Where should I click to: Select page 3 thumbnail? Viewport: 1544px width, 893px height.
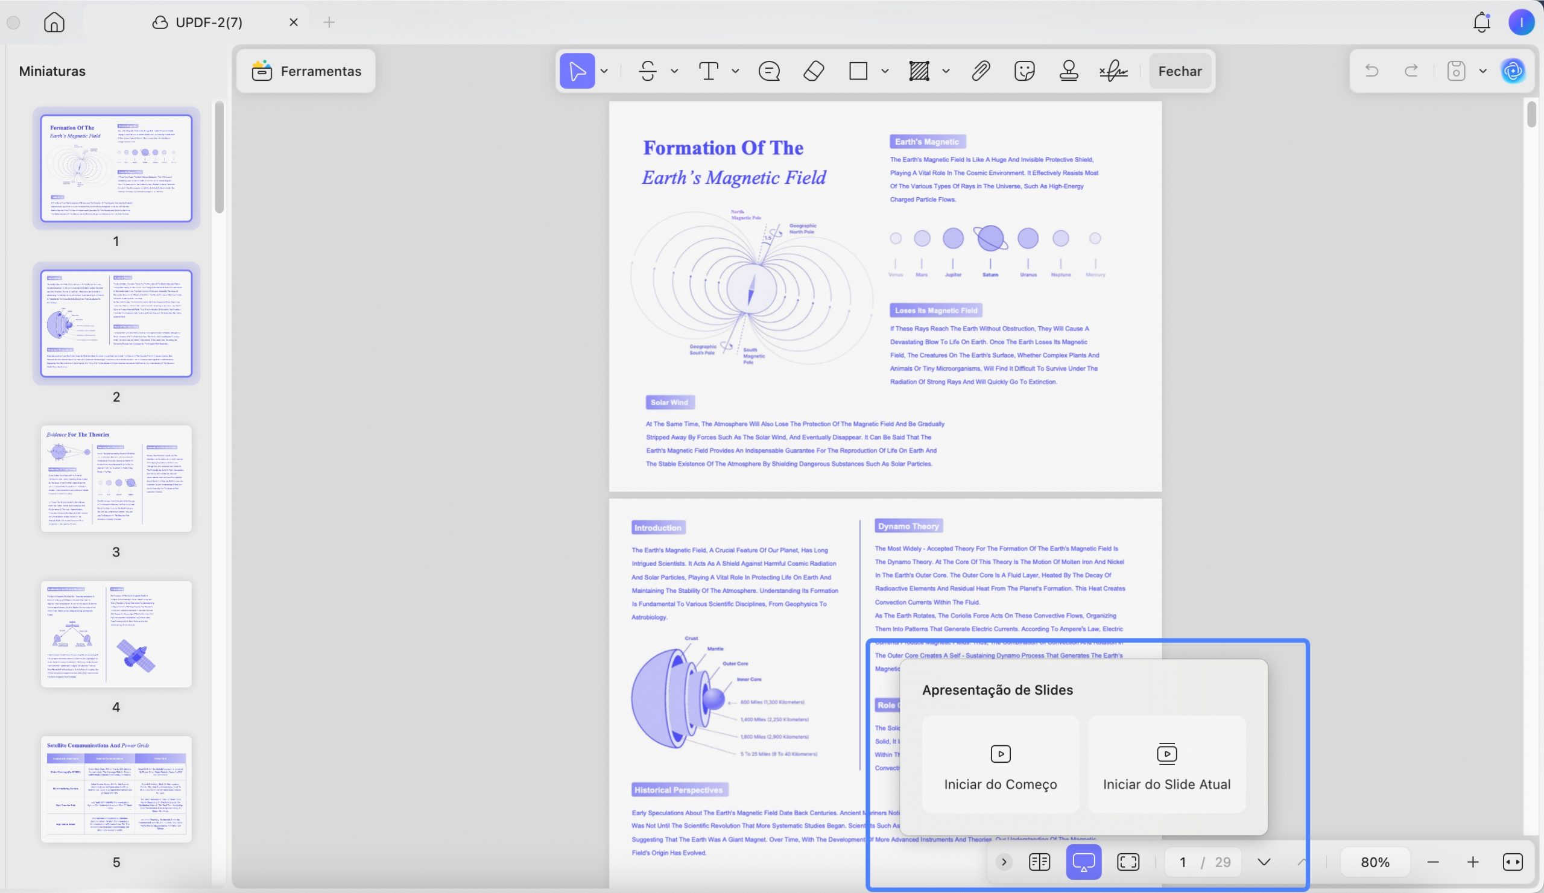[116, 478]
